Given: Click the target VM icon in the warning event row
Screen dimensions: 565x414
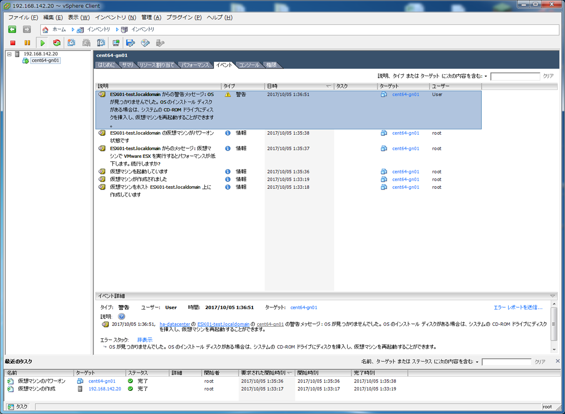Looking at the screenshot, I should pos(384,94).
